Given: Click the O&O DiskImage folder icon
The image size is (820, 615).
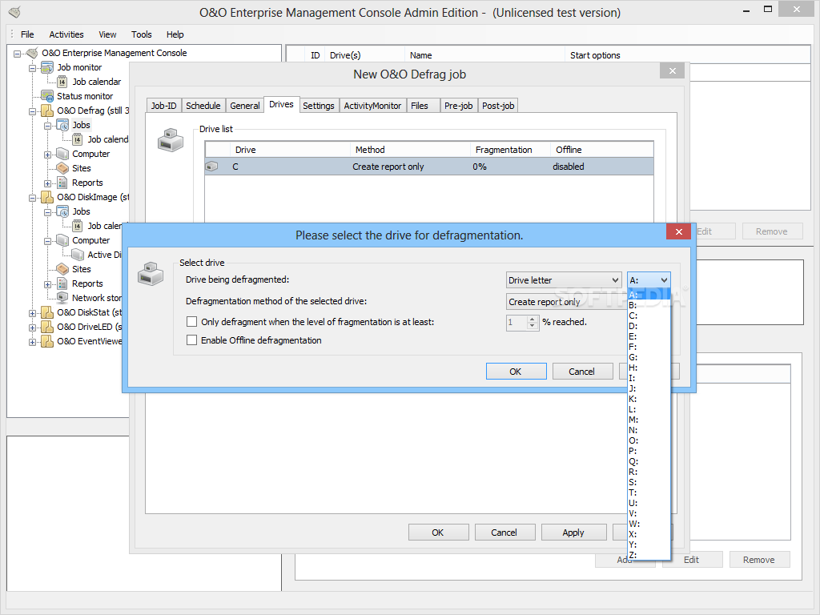Looking at the screenshot, I should (x=47, y=197).
